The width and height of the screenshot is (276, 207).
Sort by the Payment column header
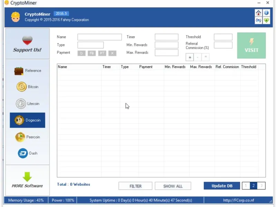pyautogui.click(x=151, y=67)
